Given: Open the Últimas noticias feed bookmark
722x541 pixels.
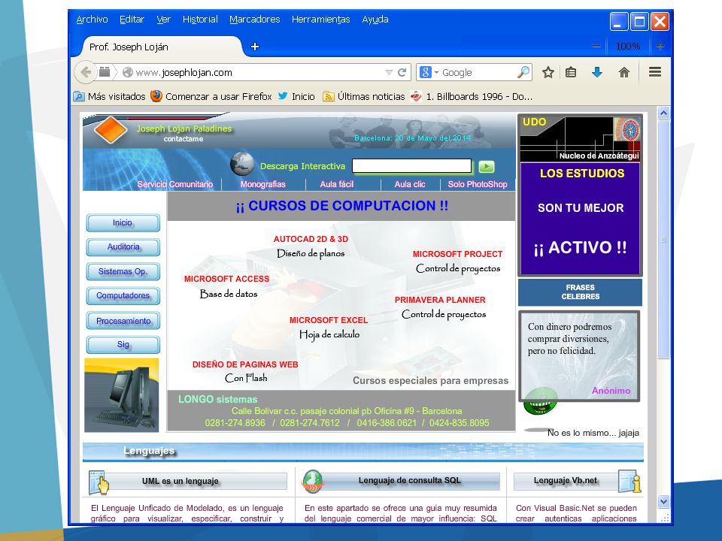Looking at the screenshot, I should point(364,97).
